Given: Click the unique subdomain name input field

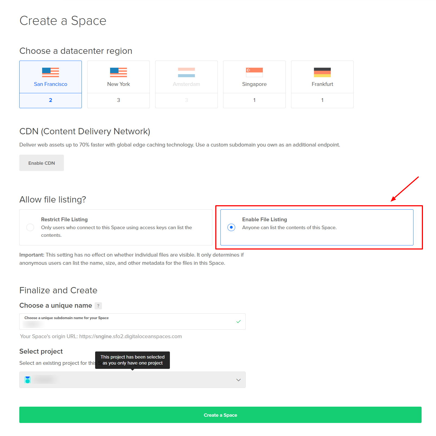Looking at the screenshot, I should (128, 324).
